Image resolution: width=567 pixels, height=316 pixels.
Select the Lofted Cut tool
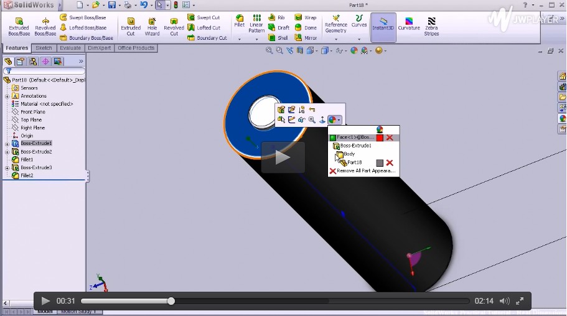(204, 27)
